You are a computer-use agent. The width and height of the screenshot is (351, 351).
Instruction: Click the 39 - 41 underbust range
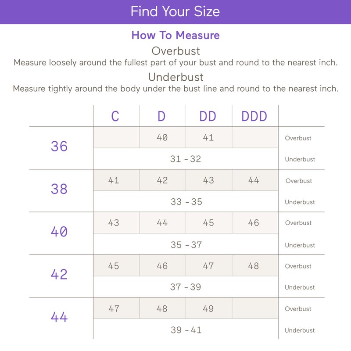[x=186, y=330]
